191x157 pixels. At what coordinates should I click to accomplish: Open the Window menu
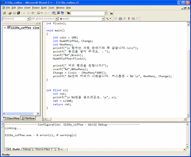coord(60,8)
